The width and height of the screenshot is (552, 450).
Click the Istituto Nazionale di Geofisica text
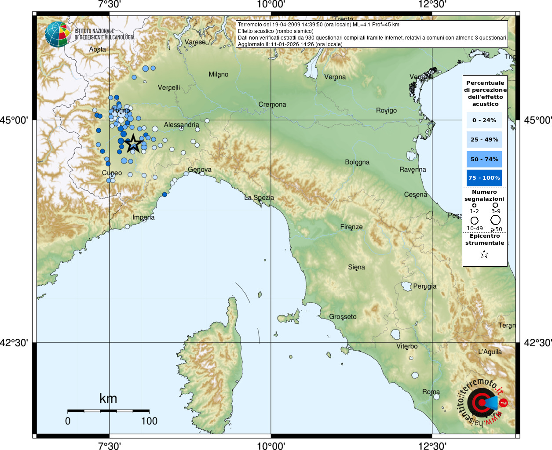click(x=104, y=34)
